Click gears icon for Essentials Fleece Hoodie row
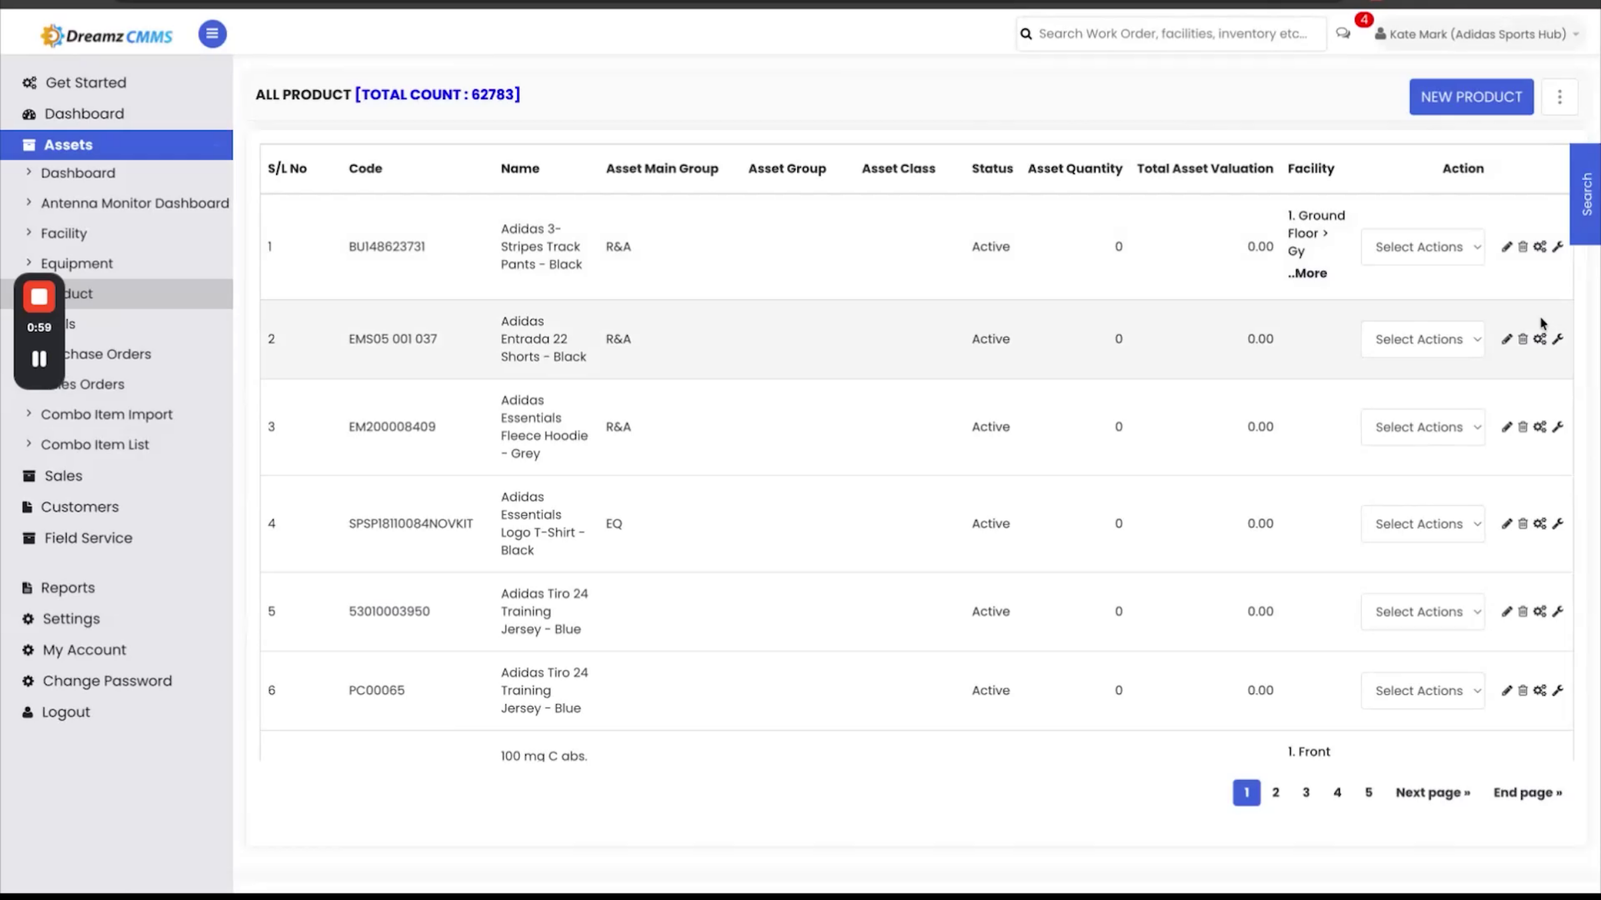 (x=1540, y=427)
